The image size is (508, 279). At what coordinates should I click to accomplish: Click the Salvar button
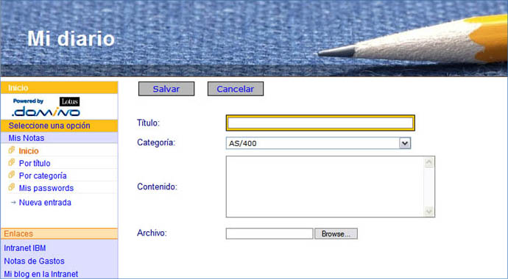(166, 89)
